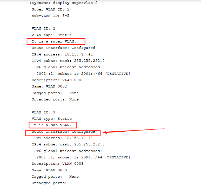201x186 pixels.
Task: Click "Route interface: Configured" under VLAN ID 2
Action: (63, 48)
